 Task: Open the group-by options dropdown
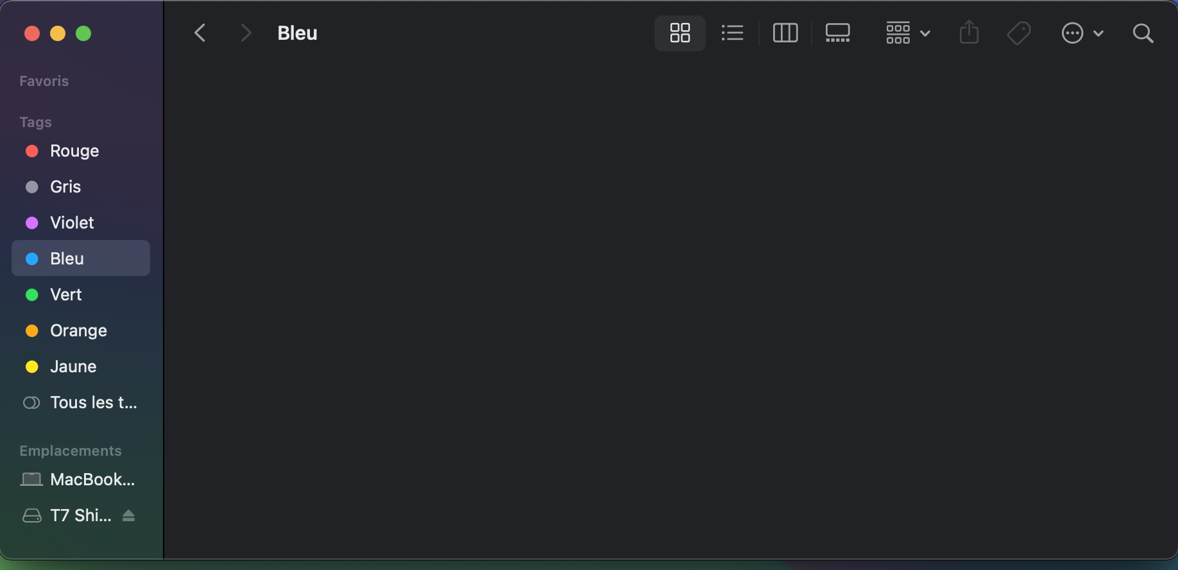(907, 33)
